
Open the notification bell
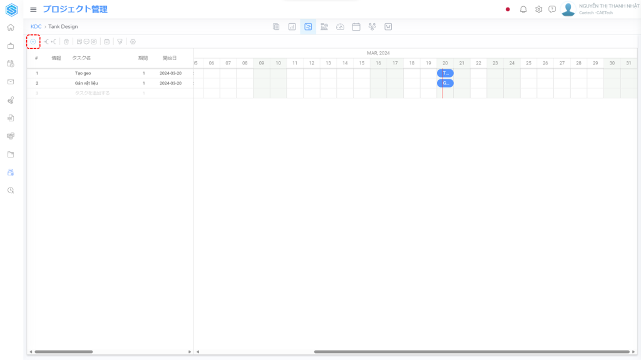point(523,9)
